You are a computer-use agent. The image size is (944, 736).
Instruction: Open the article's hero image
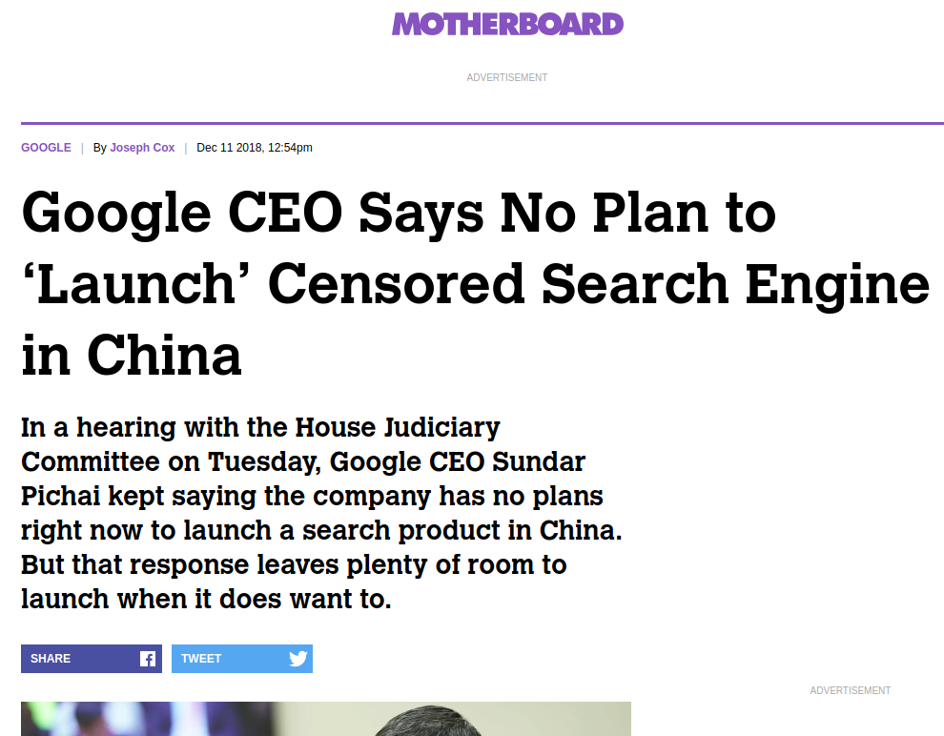(x=326, y=719)
